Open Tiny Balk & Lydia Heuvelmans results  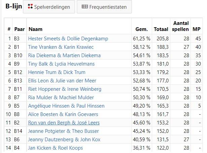[61, 64]
